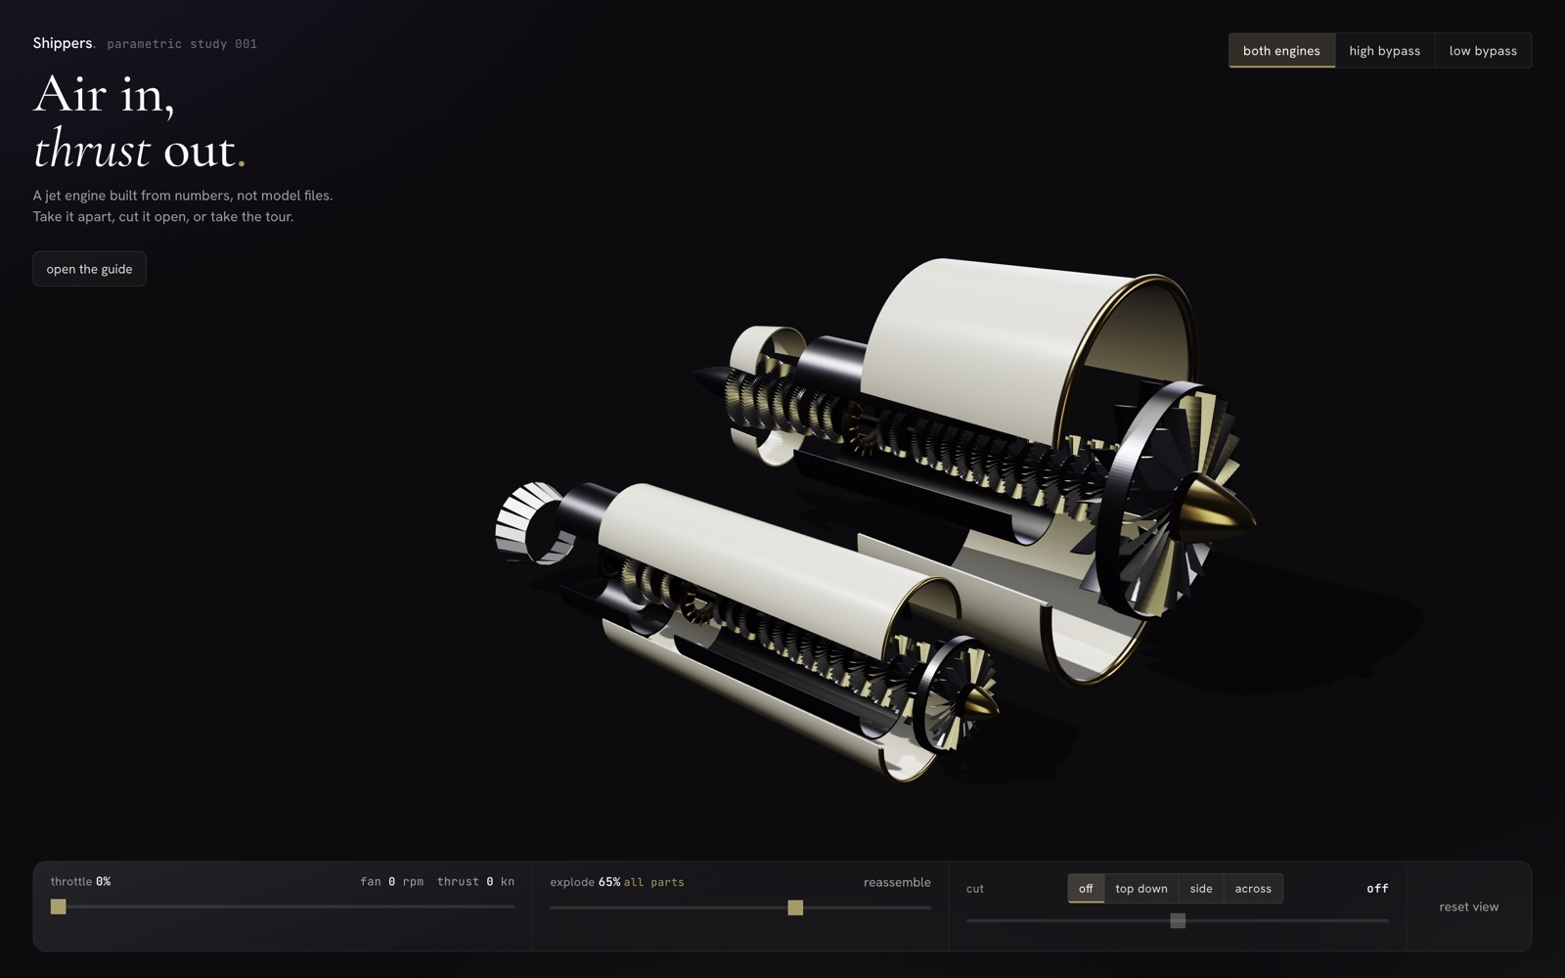This screenshot has height=978, width=1565.
Task: Click the 'parametric study 001' label
Action: pyautogui.click(x=182, y=44)
